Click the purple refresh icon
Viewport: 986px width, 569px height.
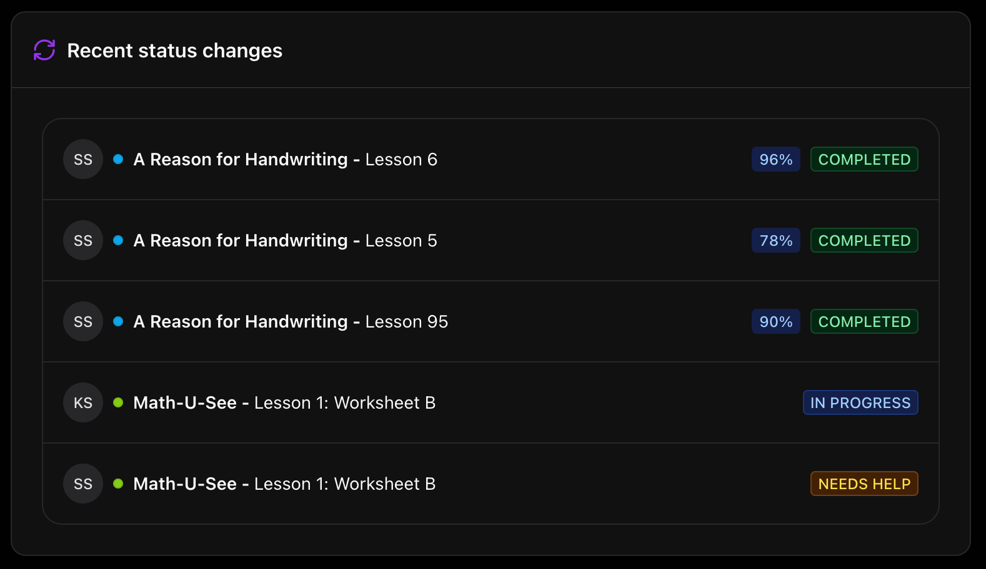[43, 50]
